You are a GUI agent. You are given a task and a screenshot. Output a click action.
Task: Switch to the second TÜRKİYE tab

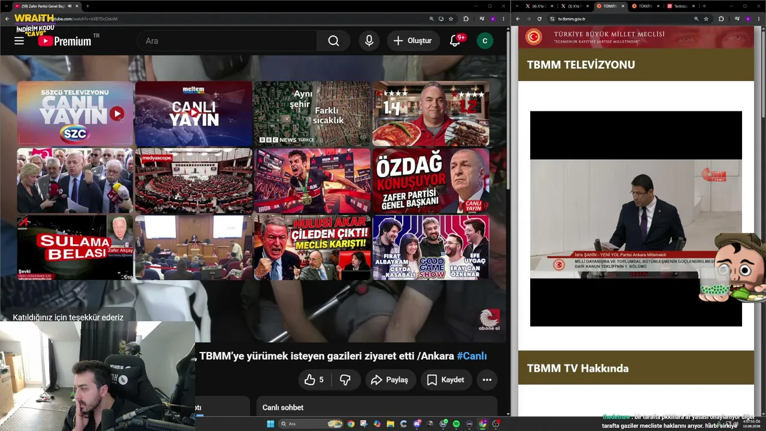tap(646, 6)
